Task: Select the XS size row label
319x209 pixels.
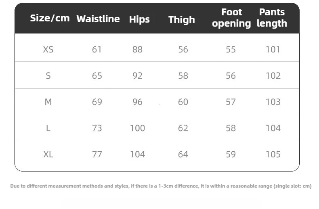Action: point(48,50)
